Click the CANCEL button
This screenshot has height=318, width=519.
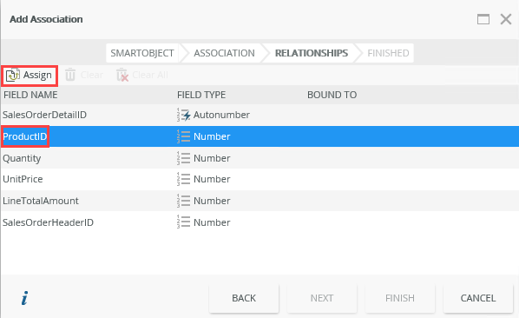point(478,298)
